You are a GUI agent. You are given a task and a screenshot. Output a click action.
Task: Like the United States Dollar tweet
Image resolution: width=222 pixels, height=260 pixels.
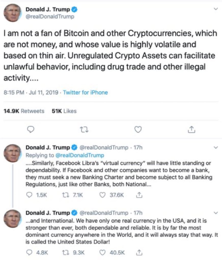click(x=103, y=252)
